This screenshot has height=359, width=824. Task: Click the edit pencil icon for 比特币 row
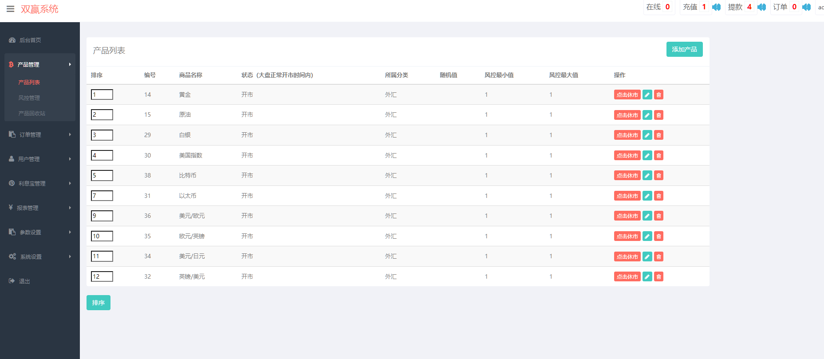click(x=647, y=176)
